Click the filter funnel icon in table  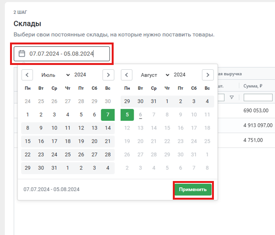point(232,97)
